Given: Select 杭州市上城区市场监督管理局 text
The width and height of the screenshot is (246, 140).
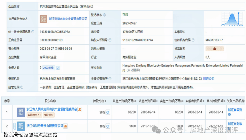Looking at the screenshot, I should [x=58, y=79].
